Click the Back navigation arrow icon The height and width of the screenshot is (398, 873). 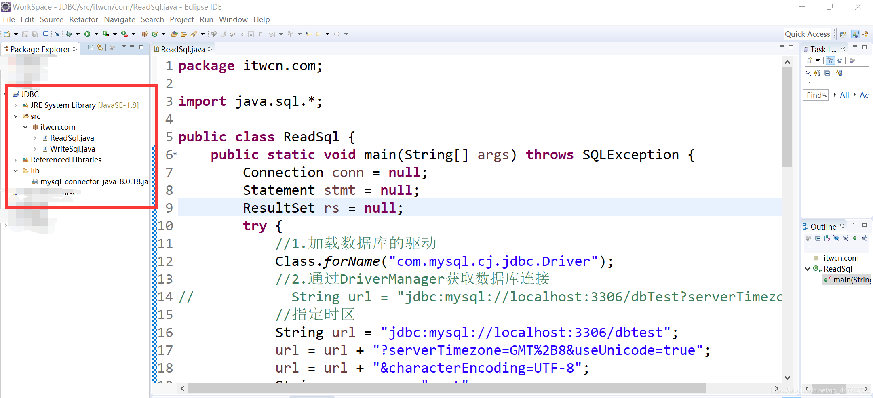tap(318, 34)
